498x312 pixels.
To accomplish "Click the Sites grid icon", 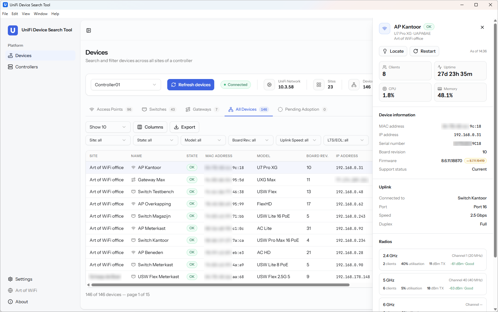I will click(x=319, y=85).
